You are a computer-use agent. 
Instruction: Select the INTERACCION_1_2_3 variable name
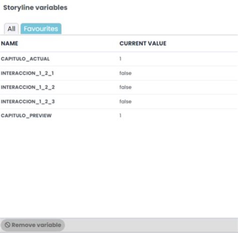[x=28, y=102]
